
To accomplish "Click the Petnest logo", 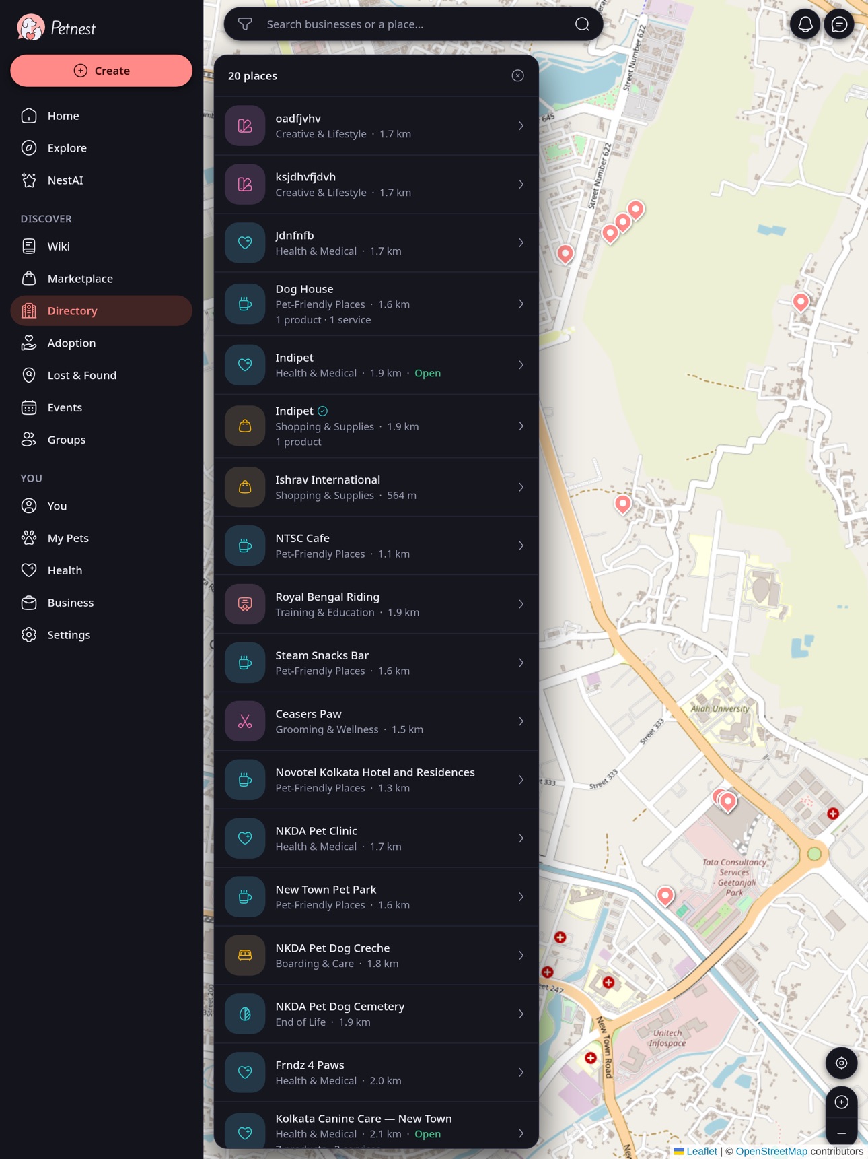I will tap(57, 28).
